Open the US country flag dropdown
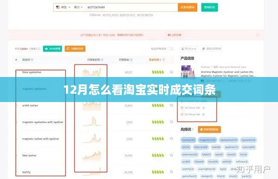278x179 pixels. pyautogui.click(x=63, y=7)
